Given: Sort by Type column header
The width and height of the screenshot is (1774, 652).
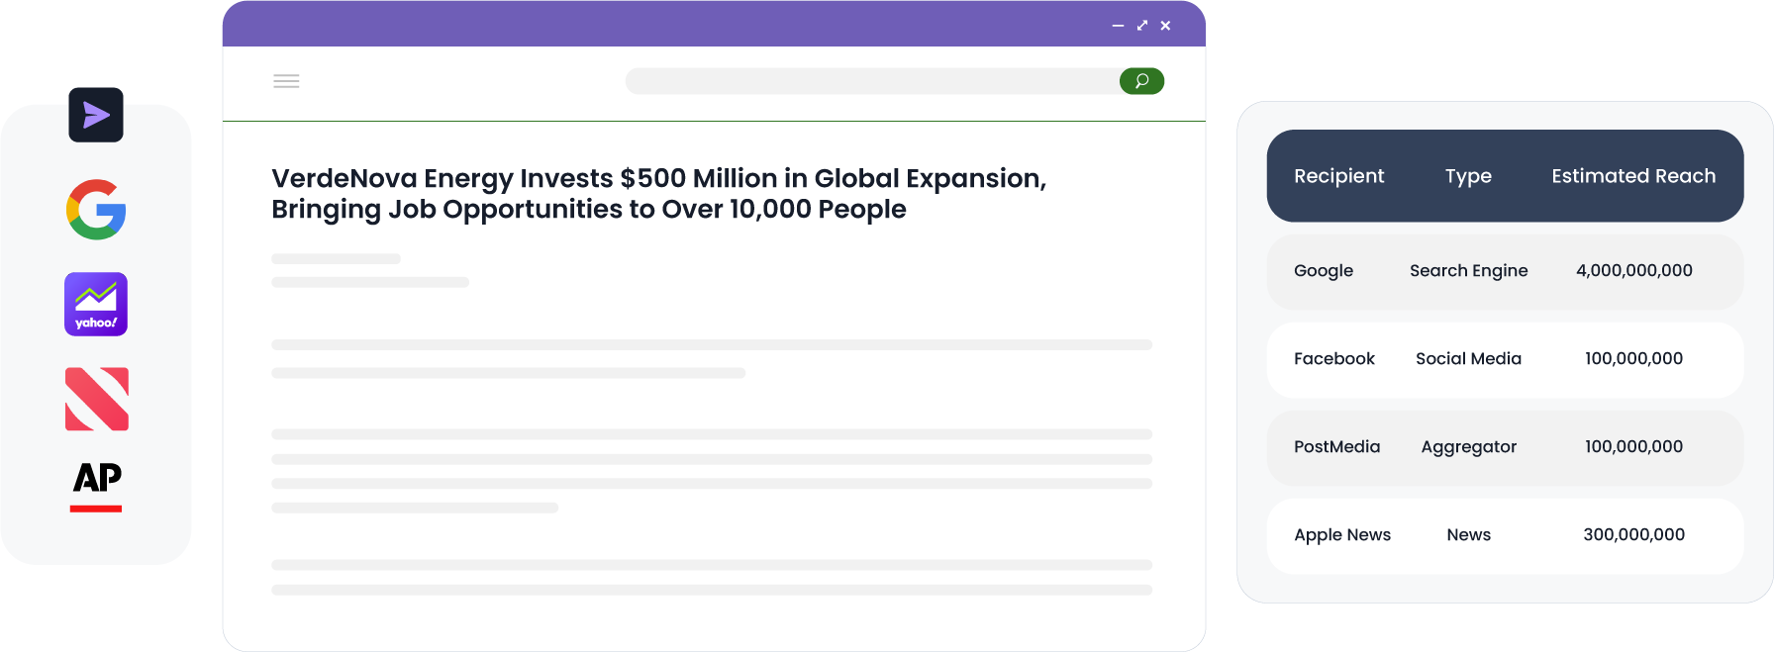Looking at the screenshot, I should (x=1468, y=176).
